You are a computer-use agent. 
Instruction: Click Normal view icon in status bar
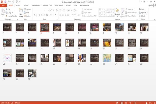(118, 103)
